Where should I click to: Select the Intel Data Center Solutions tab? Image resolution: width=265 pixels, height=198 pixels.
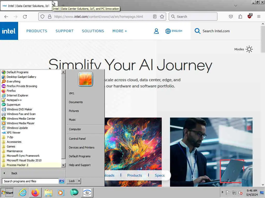[29, 6]
